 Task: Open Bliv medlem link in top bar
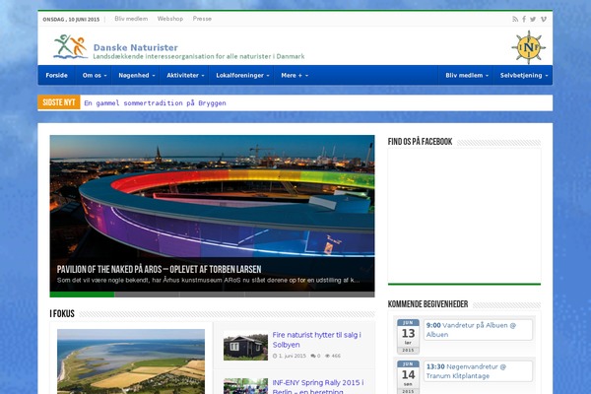[131, 19]
